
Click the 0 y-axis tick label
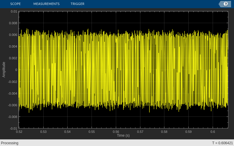pyautogui.click(x=16, y=70)
